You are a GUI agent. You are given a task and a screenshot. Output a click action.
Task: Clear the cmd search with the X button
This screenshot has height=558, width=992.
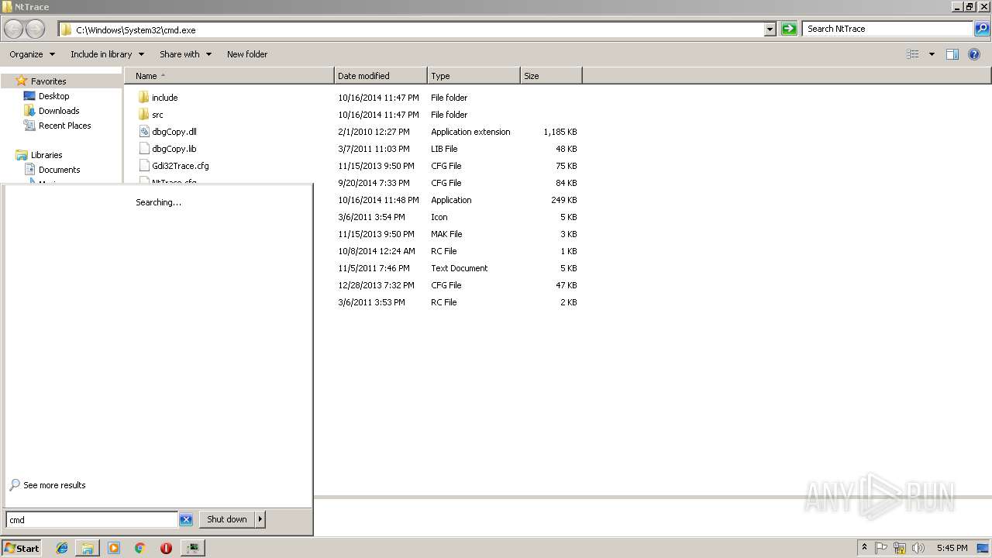coord(186,520)
